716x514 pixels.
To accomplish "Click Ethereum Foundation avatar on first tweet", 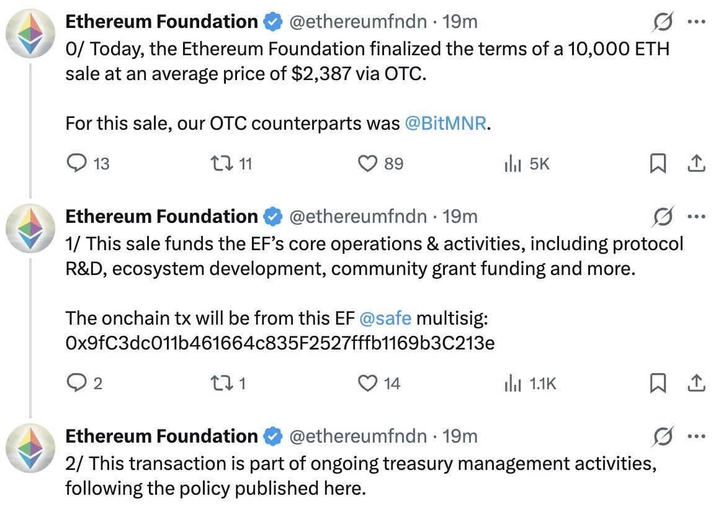I will pos(30,34).
